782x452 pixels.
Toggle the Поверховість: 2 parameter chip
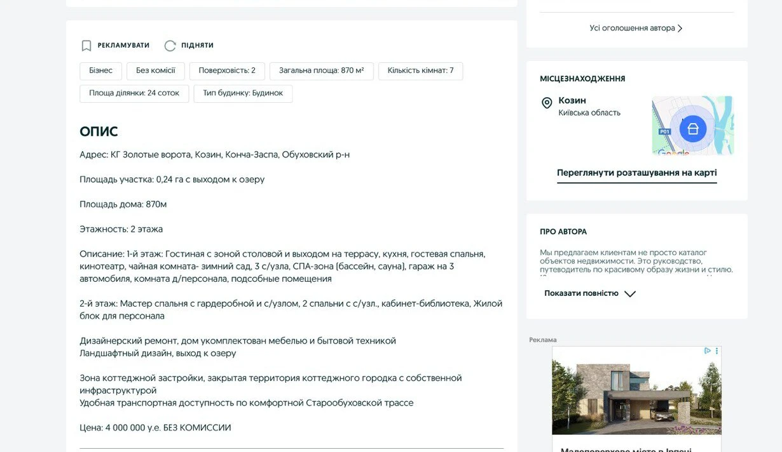(226, 70)
